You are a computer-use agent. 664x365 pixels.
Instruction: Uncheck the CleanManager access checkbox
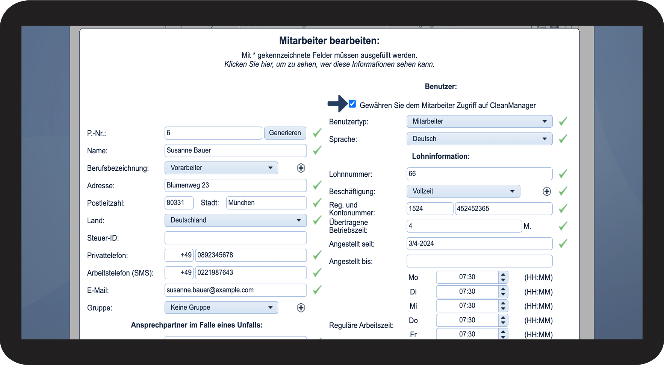(x=352, y=104)
